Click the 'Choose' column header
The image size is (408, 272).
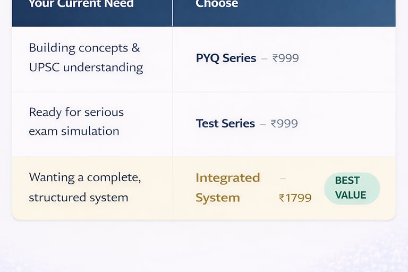pos(217,4)
